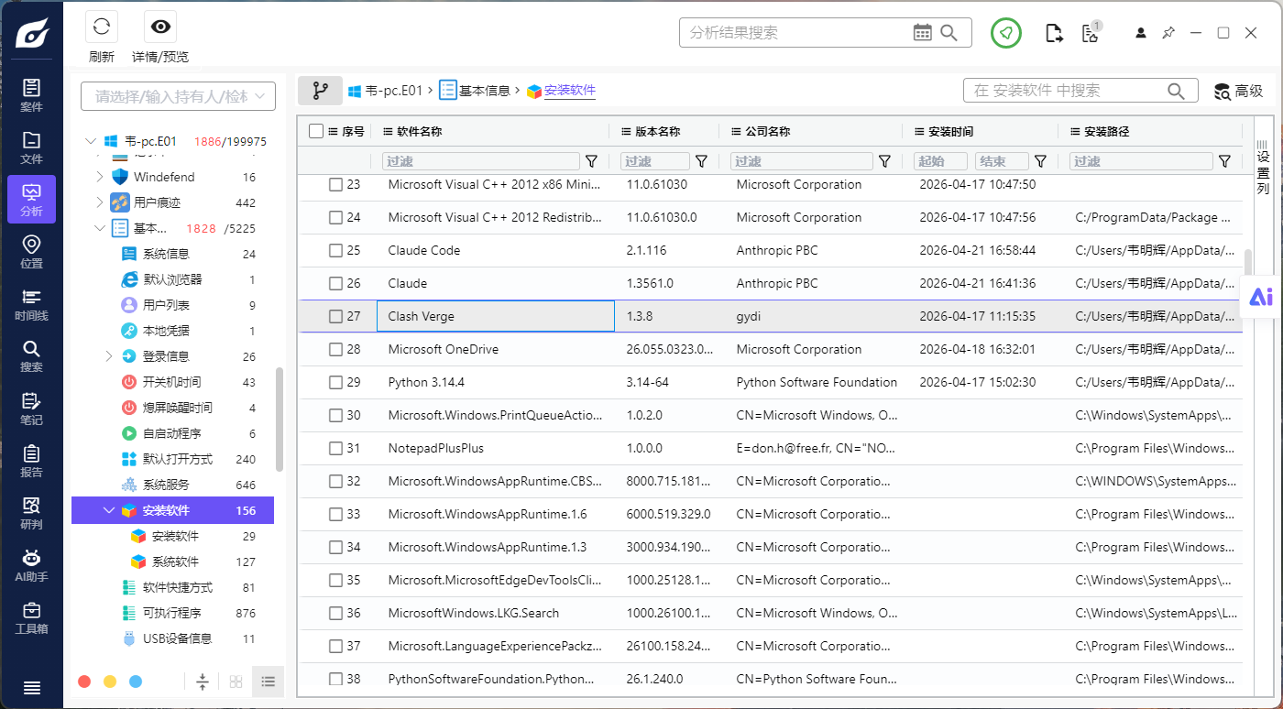This screenshot has width=1283, height=709.
Task: Sort by 安装时间 column header
Action: coord(951,131)
